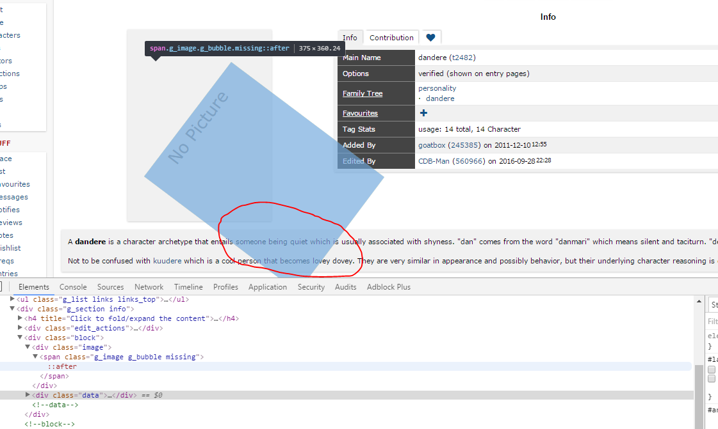Expand the div class data node
The image size is (718, 429).
coord(28,395)
